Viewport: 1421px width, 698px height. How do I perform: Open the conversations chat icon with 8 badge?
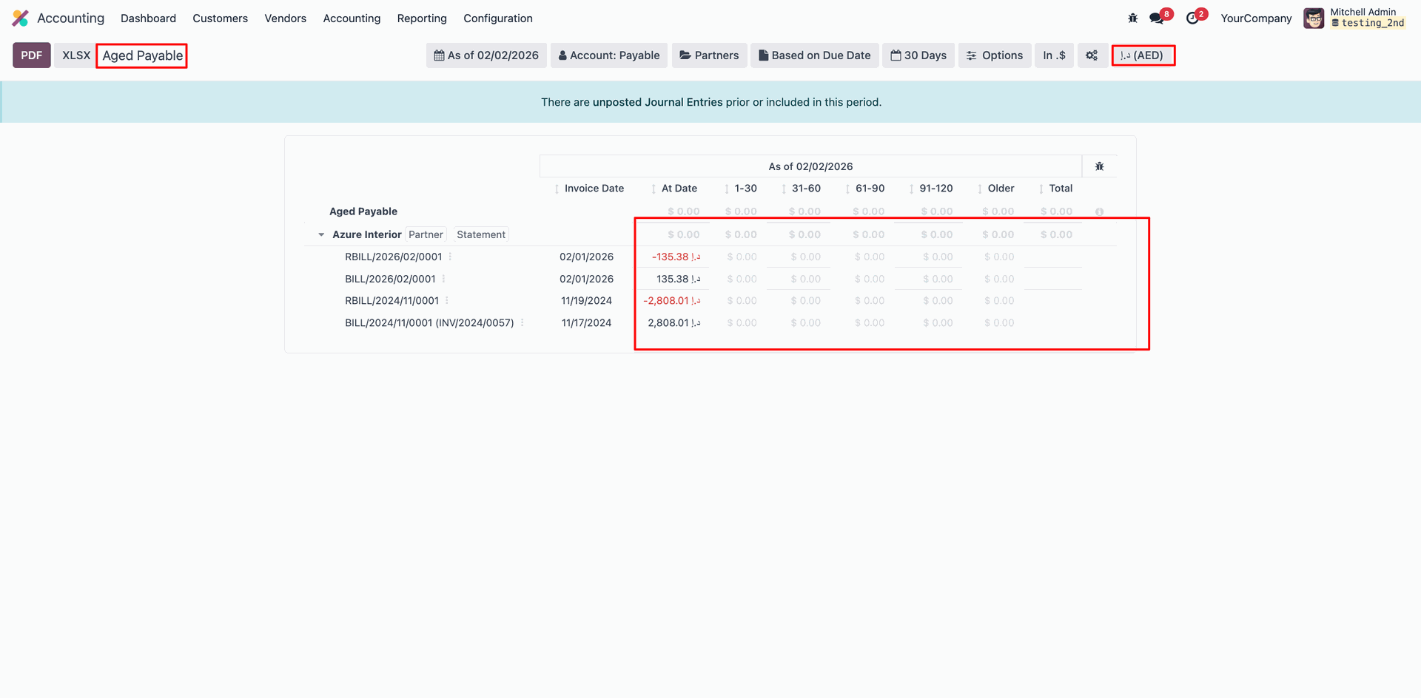(x=1157, y=18)
